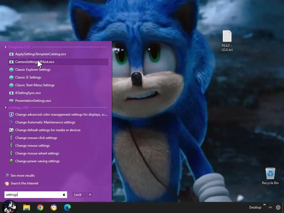Click the Classic Explorer Settings shell icon
Image resolution: width=284 pixels, height=213 pixels.
pos(11,70)
